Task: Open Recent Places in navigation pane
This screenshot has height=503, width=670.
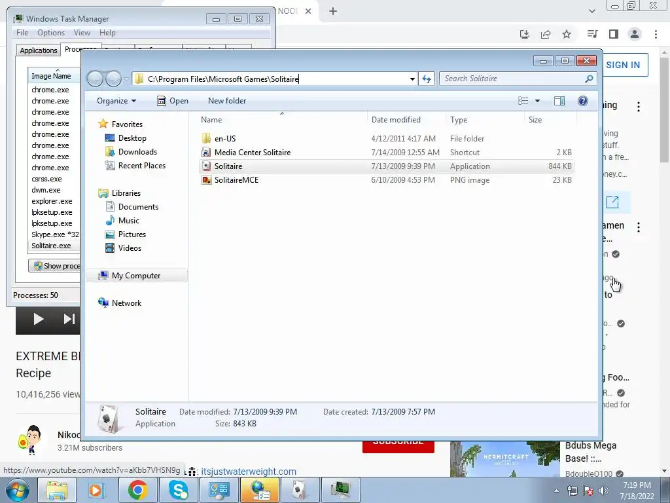Action: pos(141,166)
